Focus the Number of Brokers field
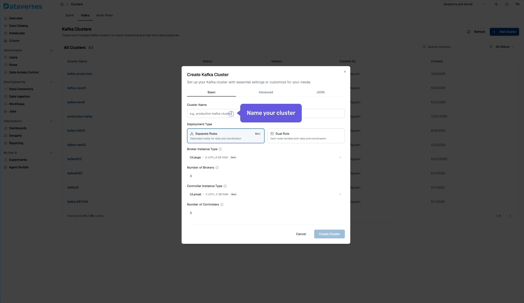Viewport: 524px width, 303px height. [266, 176]
